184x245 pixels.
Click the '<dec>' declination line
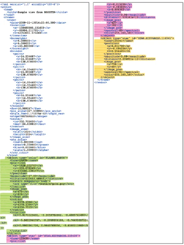[x=29, y=124]
